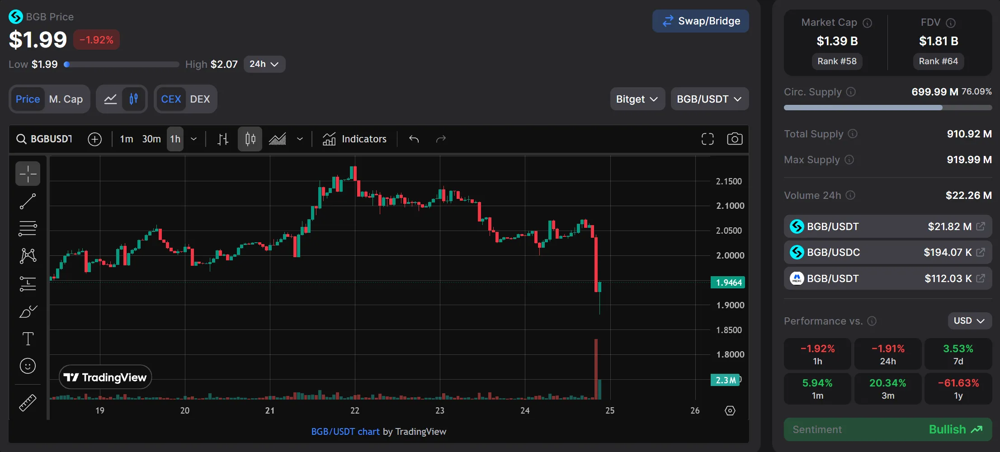Click the Rank #64 badge
1000x452 pixels.
pos(939,61)
